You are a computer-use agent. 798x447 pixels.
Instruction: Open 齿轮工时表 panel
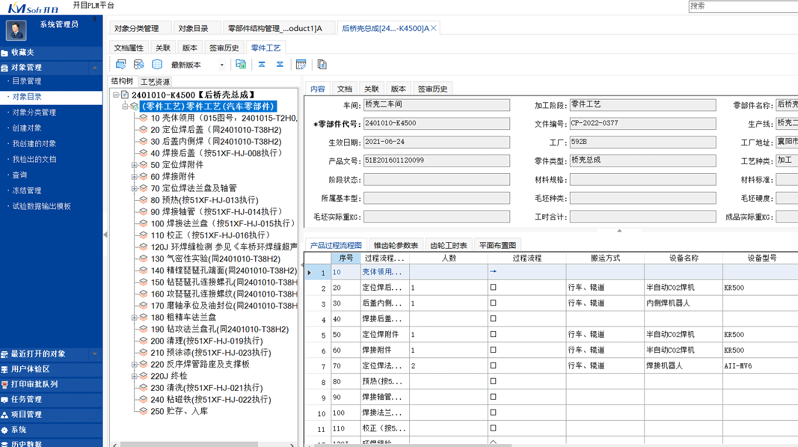pos(449,245)
